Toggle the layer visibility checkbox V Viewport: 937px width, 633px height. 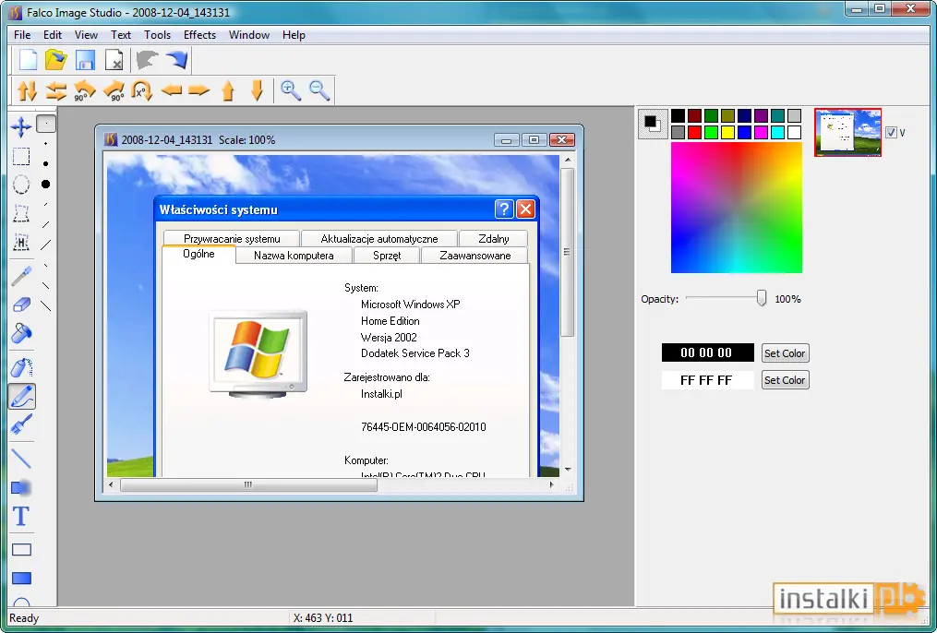tap(891, 133)
